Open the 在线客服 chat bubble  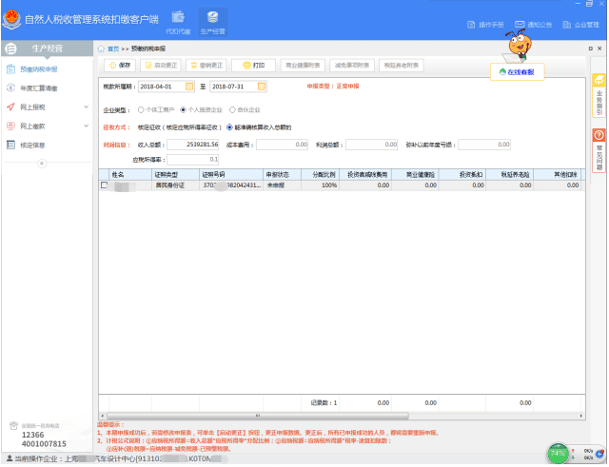pos(517,72)
